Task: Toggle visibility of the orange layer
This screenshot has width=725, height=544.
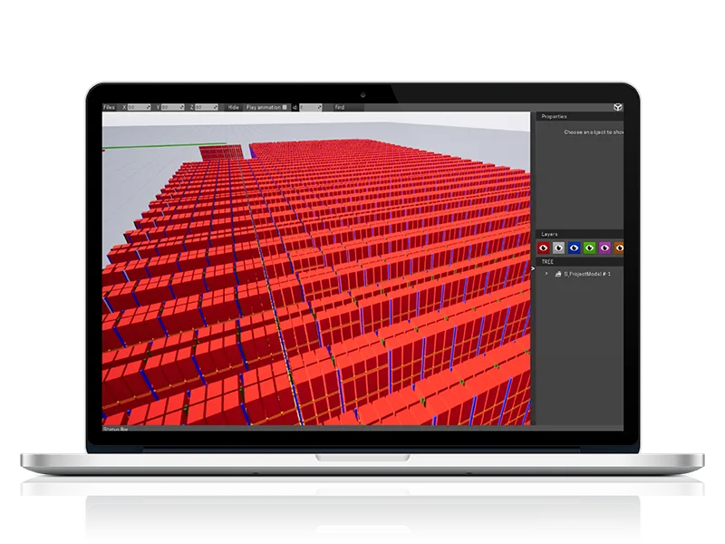Action: [x=619, y=248]
